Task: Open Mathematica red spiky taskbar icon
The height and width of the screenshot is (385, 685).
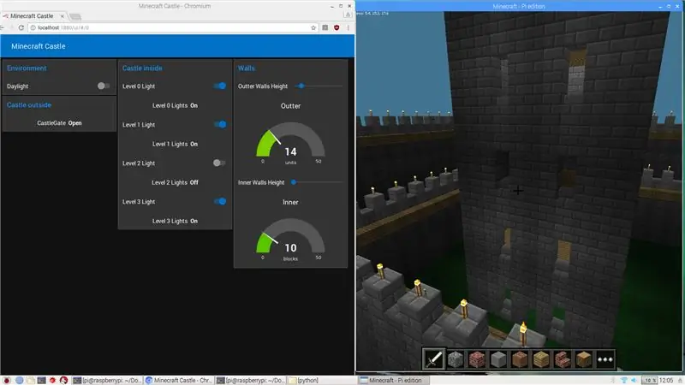Action: coord(52,380)
